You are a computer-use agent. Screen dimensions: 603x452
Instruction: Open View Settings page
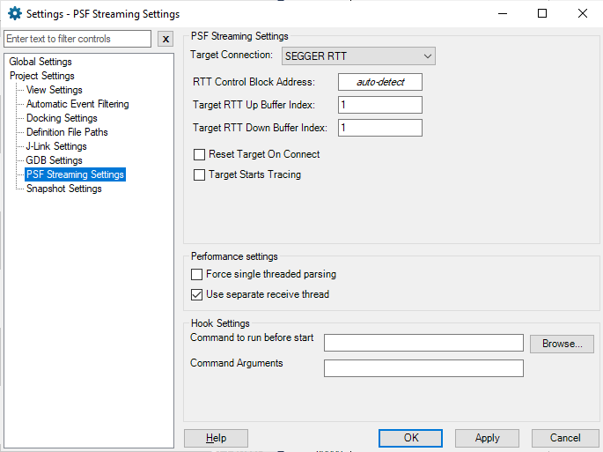[55, 90]
